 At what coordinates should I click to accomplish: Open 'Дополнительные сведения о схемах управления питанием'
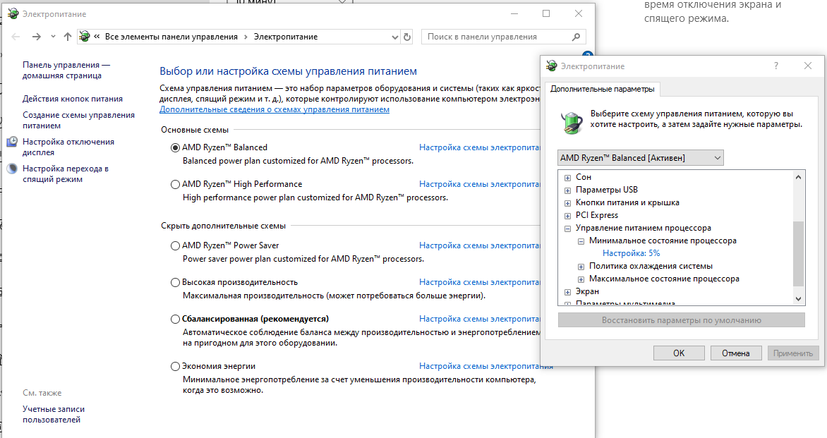(x=274, y=109)
